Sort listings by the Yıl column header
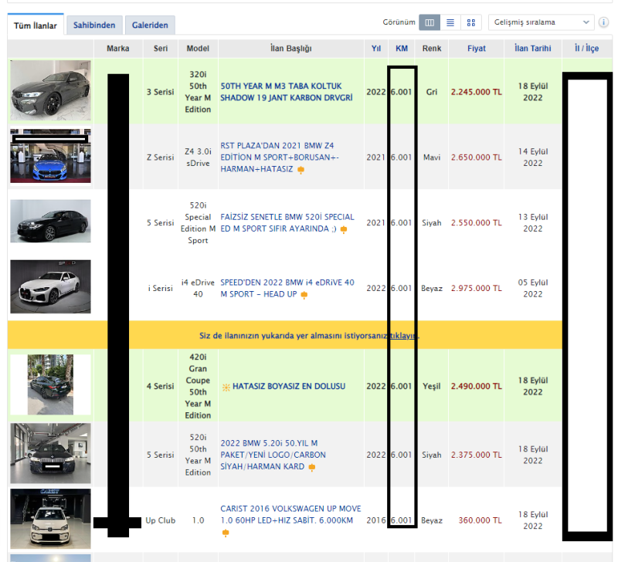 376,49
